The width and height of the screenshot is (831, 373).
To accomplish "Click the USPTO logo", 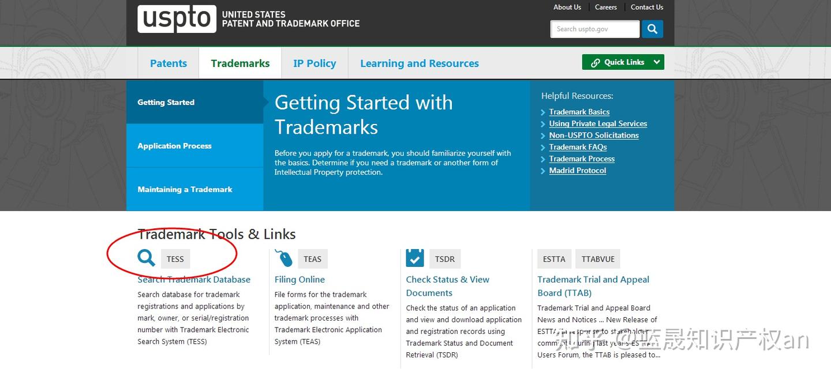I will pos(177,19).
